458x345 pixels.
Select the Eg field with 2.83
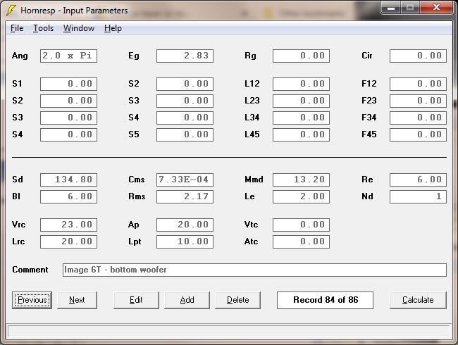click(185, 56)
